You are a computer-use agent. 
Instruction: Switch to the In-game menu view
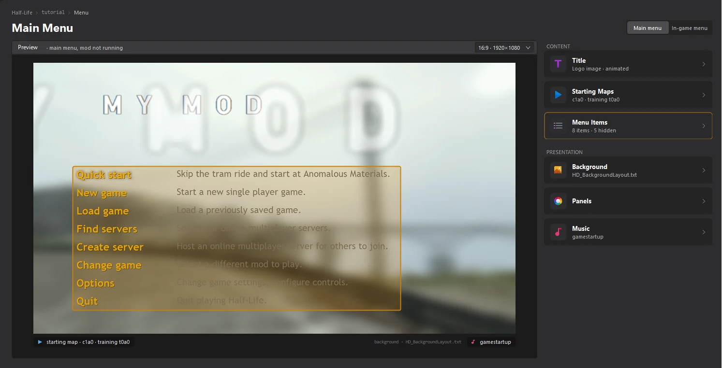(x=690, y=28)
